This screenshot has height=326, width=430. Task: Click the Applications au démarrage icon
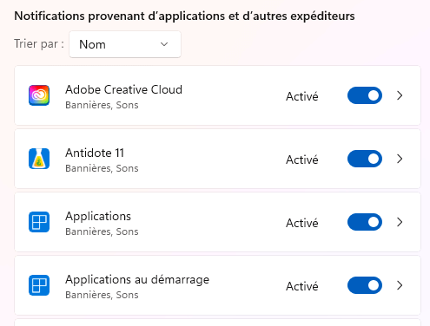point(39,285)
